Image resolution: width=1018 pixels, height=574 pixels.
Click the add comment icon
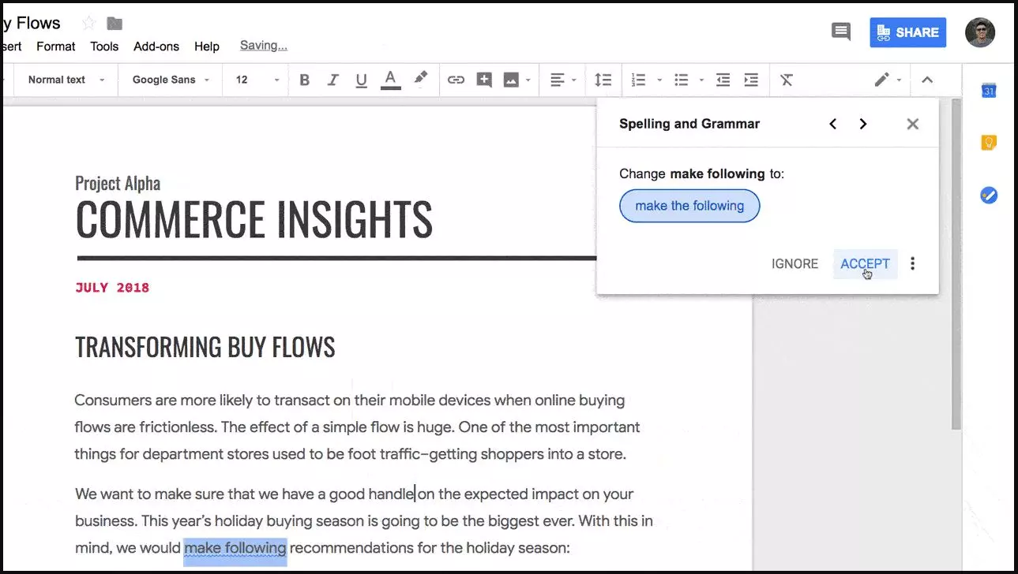484,80
